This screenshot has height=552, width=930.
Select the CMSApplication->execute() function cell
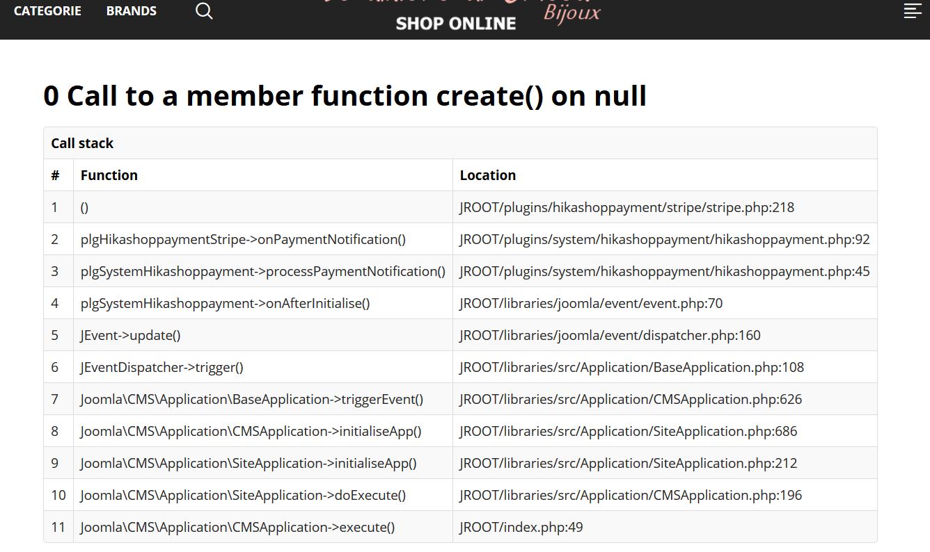click(x=237, y=527)
